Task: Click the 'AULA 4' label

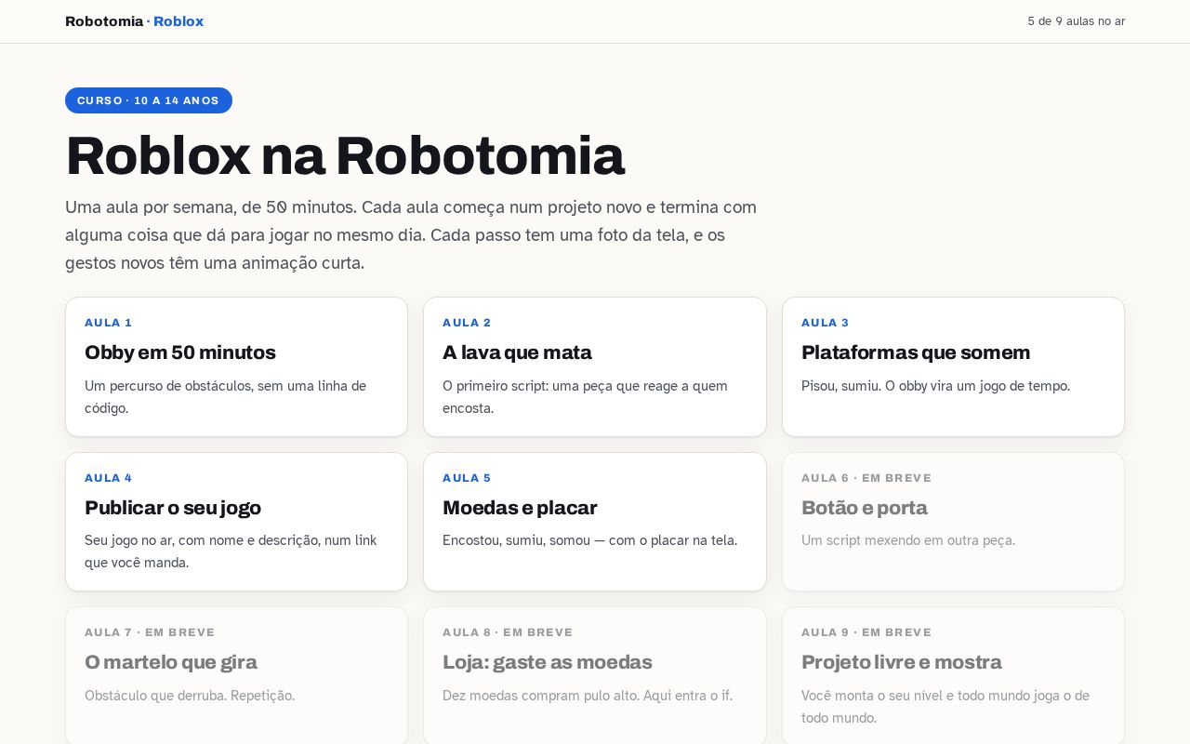Action: click(109, 478)
